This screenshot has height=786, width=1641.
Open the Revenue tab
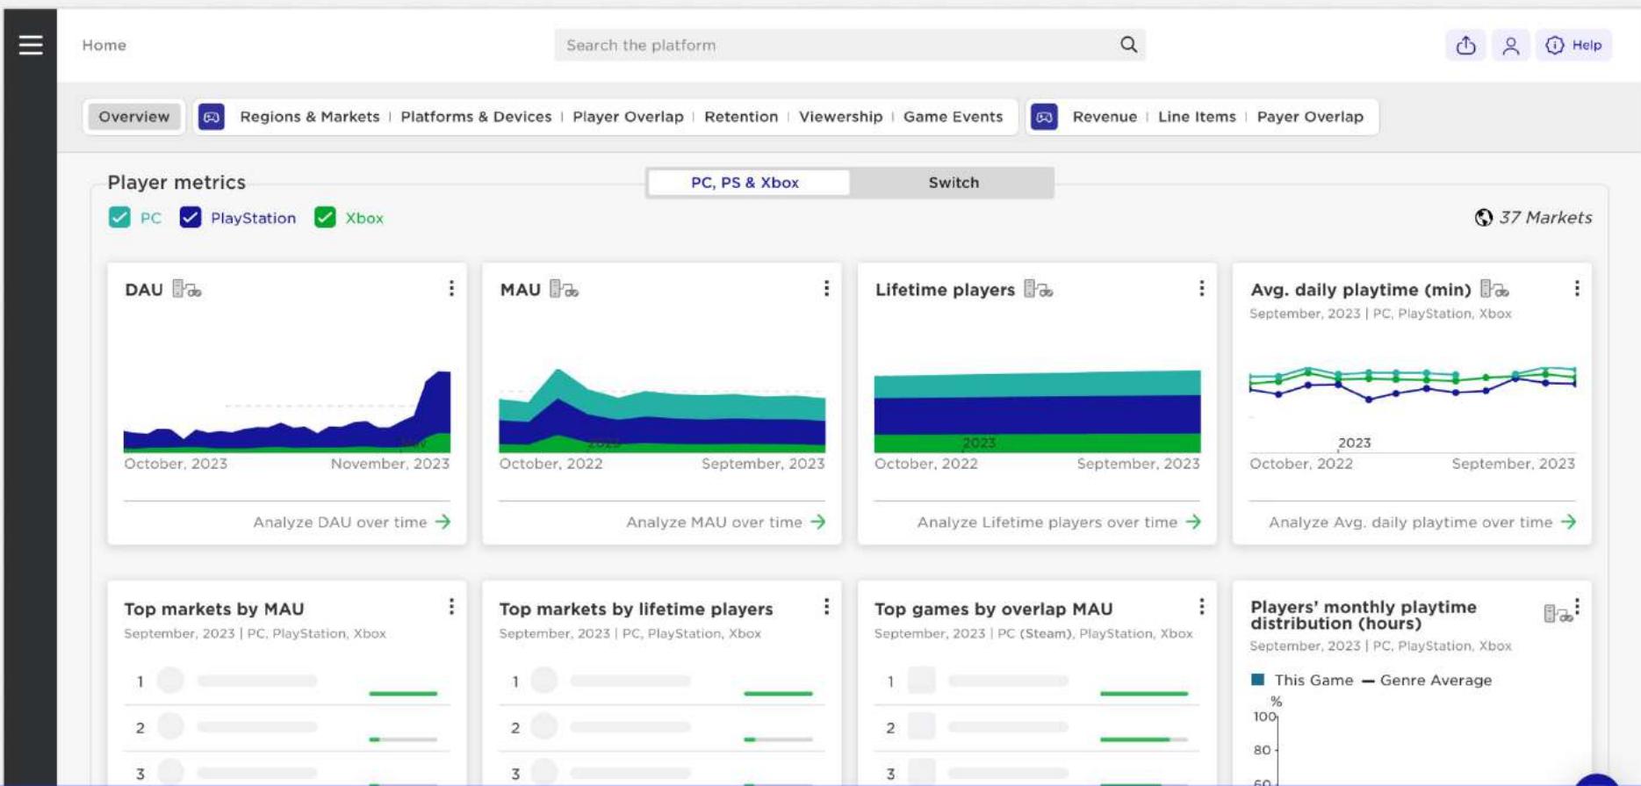click(1105, 117)
